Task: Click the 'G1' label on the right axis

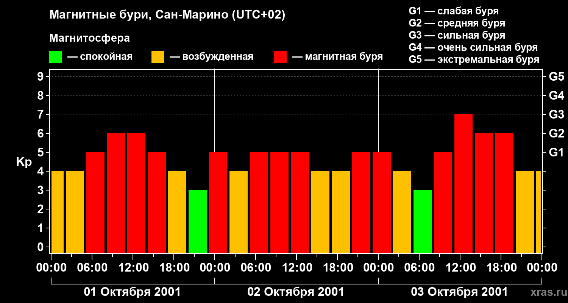Action: [556, 152]
